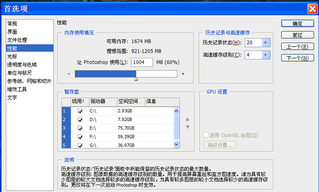
Task: Toggle scratch disk checkbox for E:\
Action: tap(80, 128)
